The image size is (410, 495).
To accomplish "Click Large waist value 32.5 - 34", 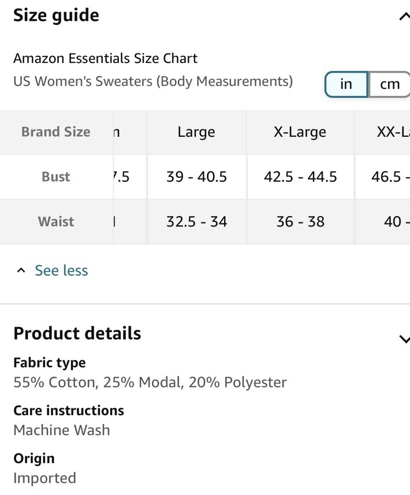I will 196,222.
